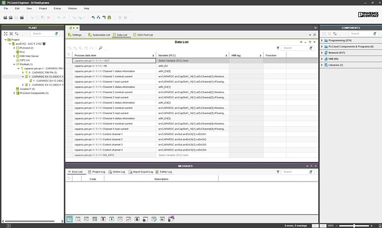The height and width of the screenshot is (228, 382).
Task: Expand Programming (274) in Components panel
Action: [322, 40]
